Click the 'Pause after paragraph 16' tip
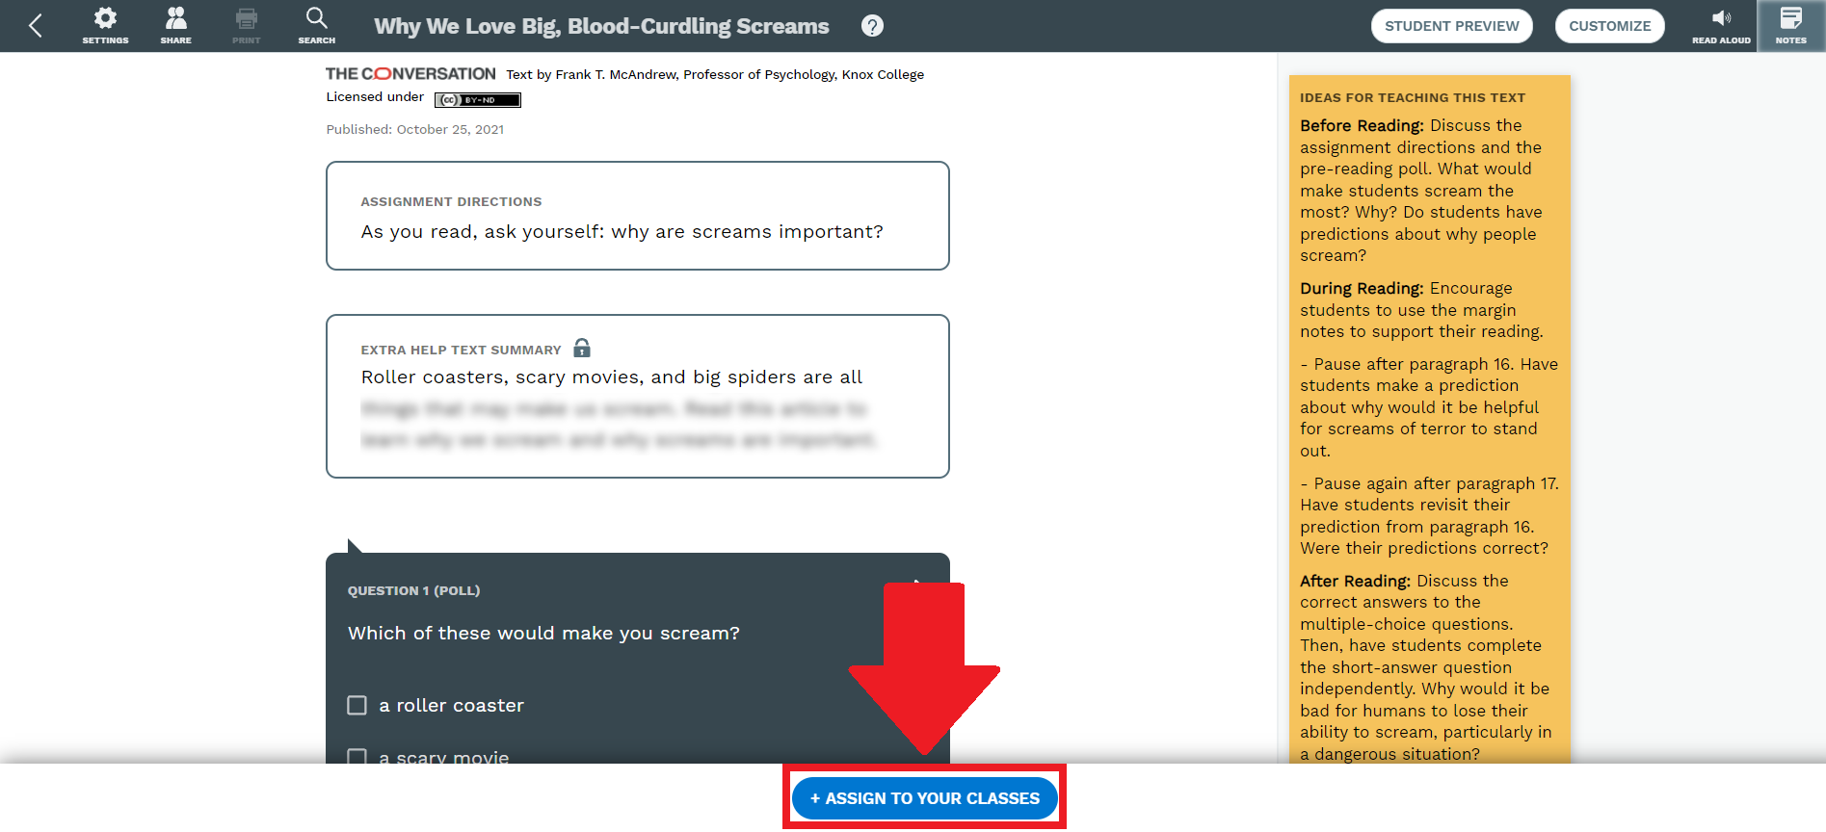This screenshot has height=832, width=1826. pos(1429,406)
